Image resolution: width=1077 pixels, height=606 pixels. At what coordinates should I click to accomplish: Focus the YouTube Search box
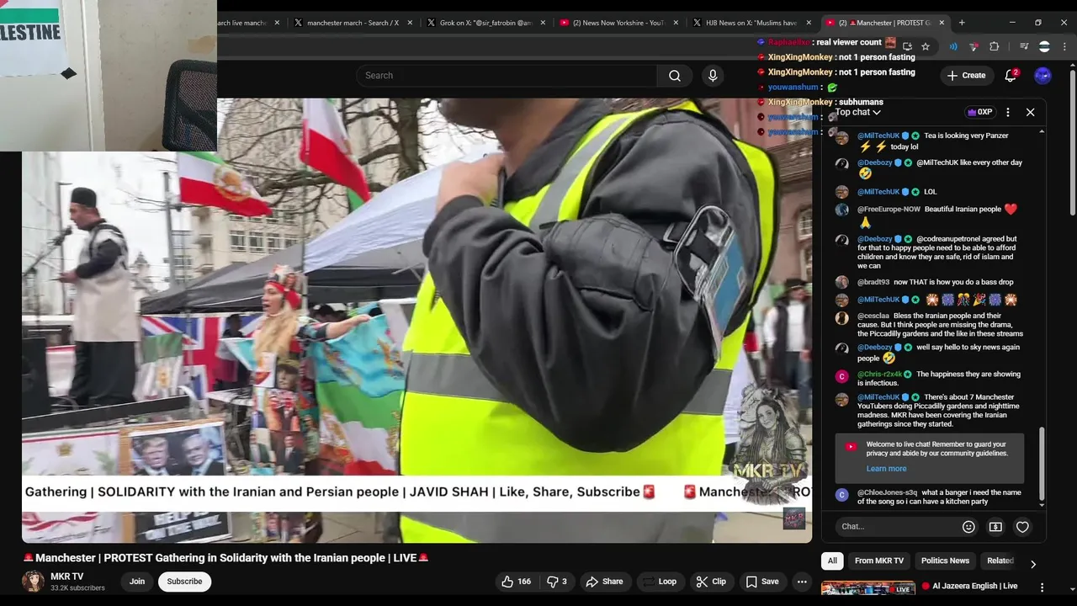[x=507, y=76]
